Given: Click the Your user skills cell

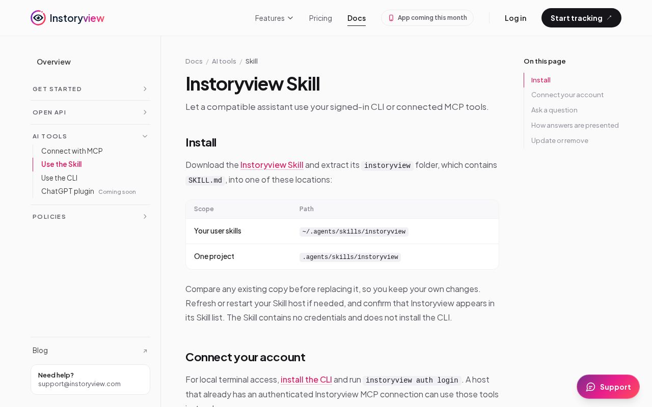Looking at the screenshot, I should [218, 231].
